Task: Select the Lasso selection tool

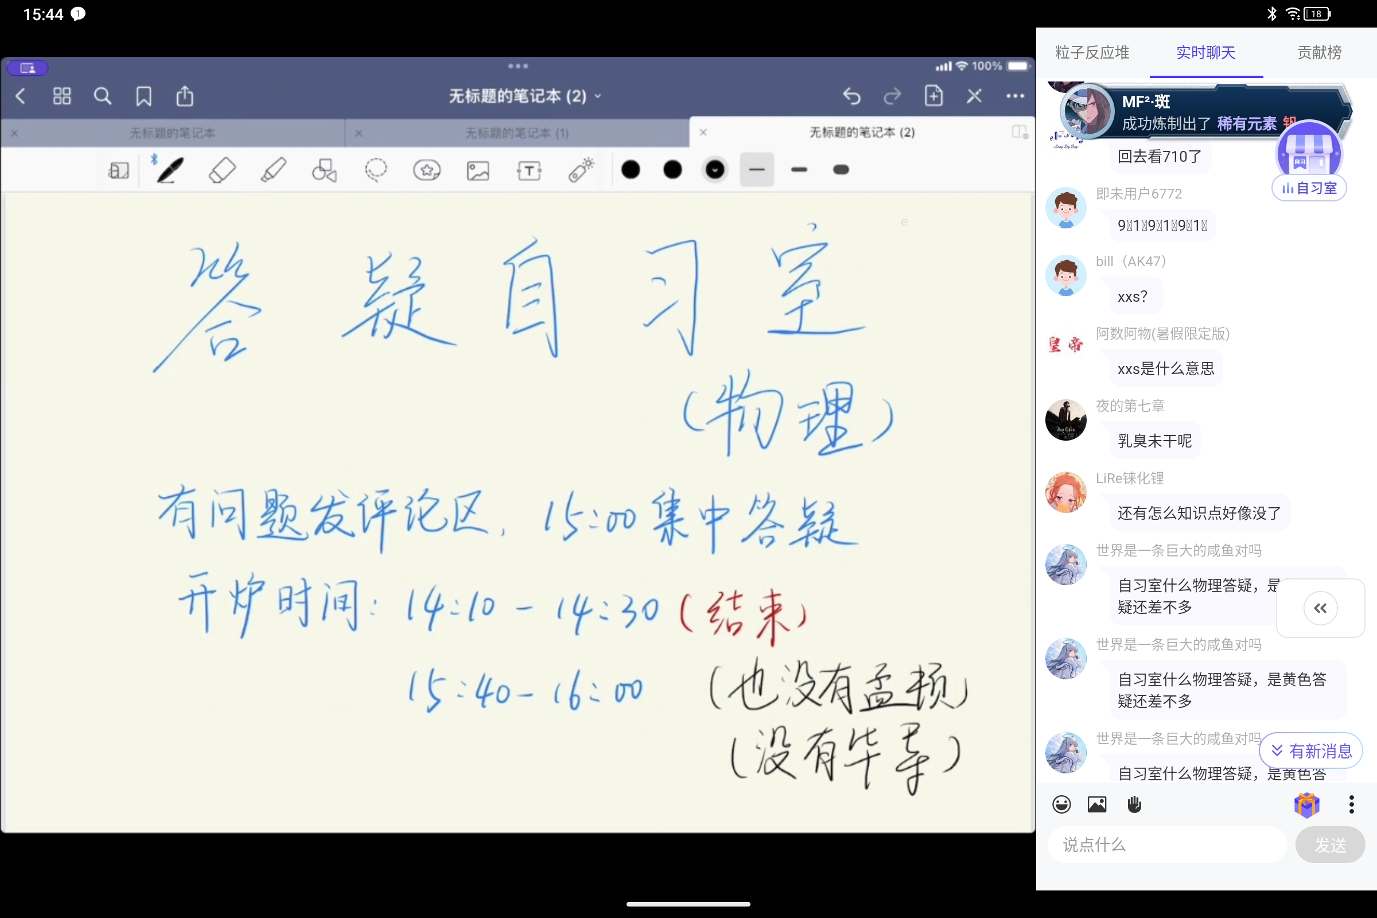Action: (375, 170)
